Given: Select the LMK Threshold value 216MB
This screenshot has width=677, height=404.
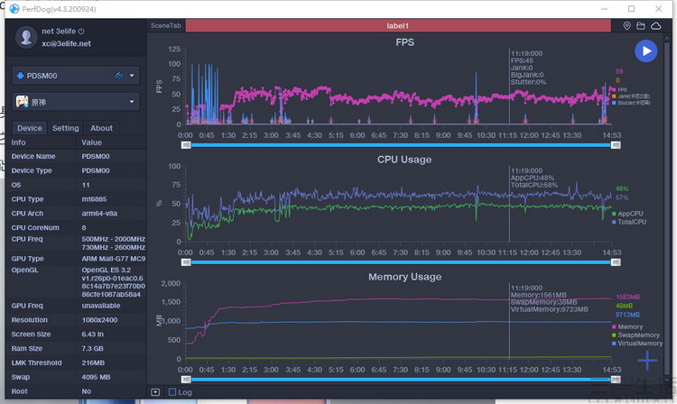Looking at the screenshot, I should click(93, 363).
